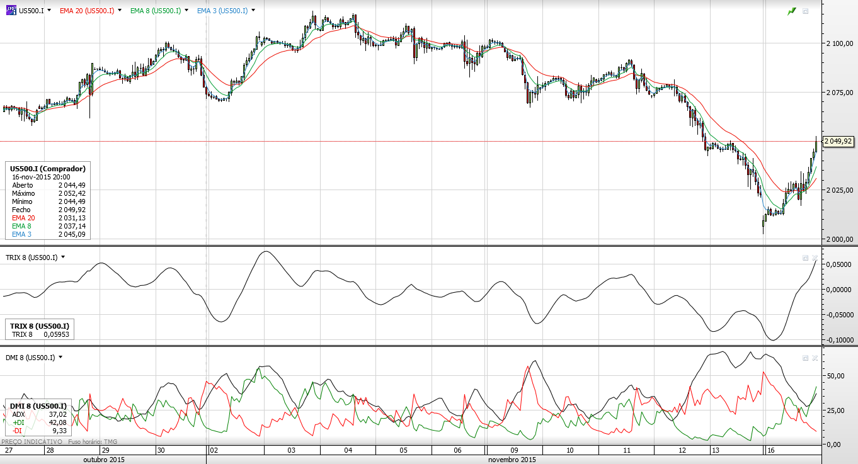Click the Fecho row in info box
Screen dimensions: 858x464
49,210
